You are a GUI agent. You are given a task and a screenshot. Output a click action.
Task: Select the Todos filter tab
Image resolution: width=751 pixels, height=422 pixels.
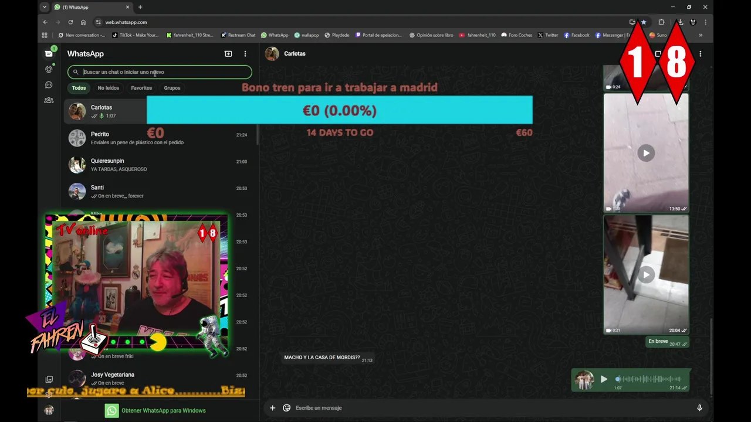tap(79, 88)
